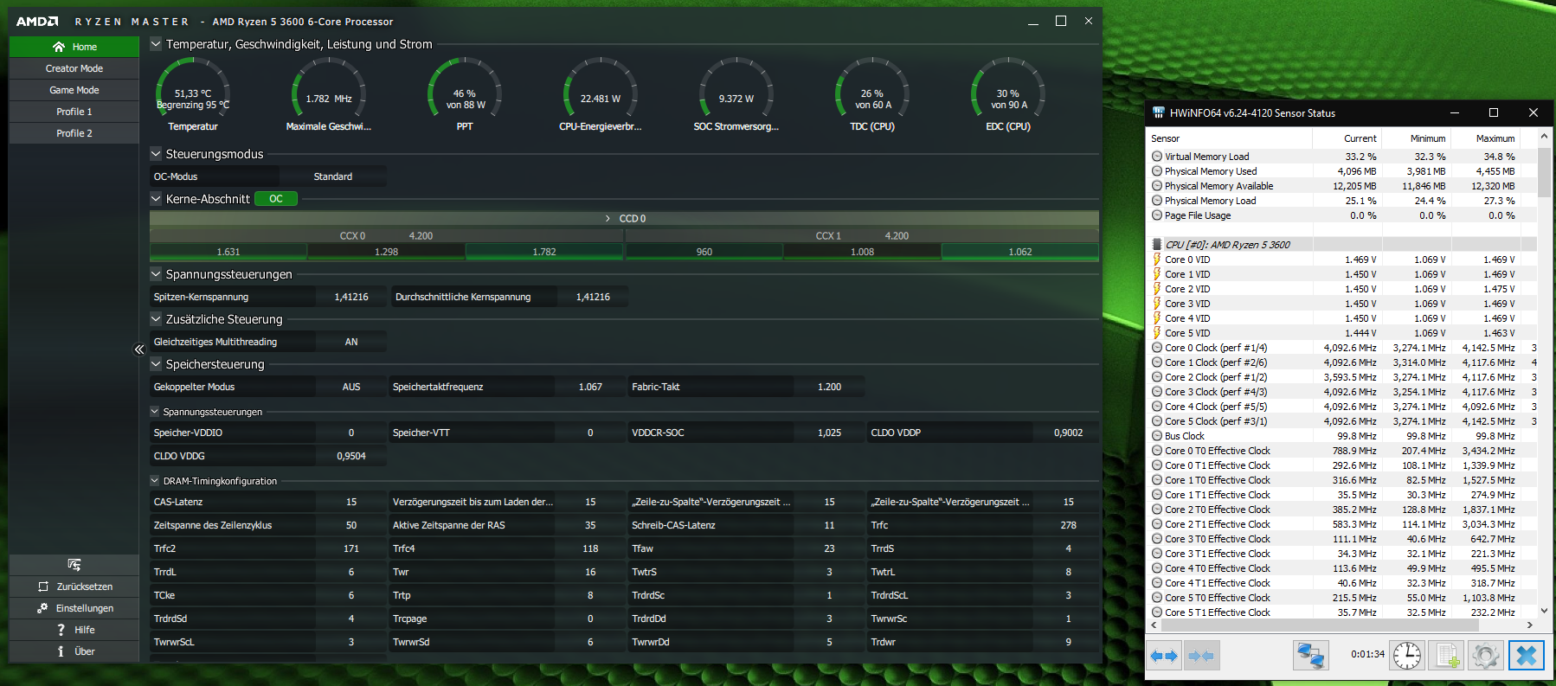The image size is (1556, 686).
Task: Start logging with the sheet-plus icon in HWiNFO
Action: tap(1446, 656)
